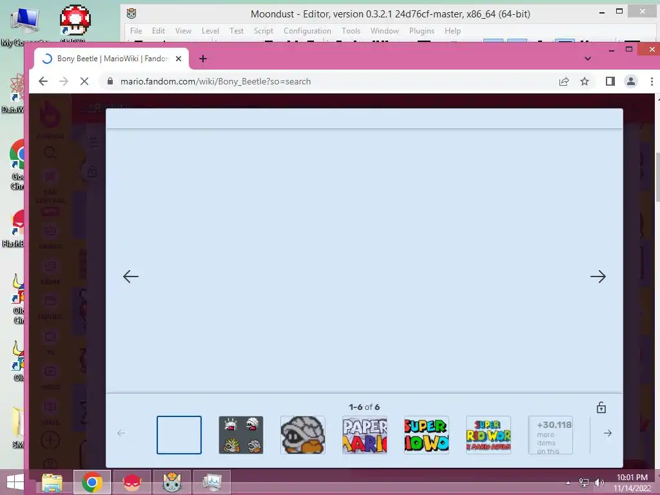Switch to Moondust cat icon in taskbar
This screenshot has height=495, width=660.
pyautogui.click(x=171, y=482)
